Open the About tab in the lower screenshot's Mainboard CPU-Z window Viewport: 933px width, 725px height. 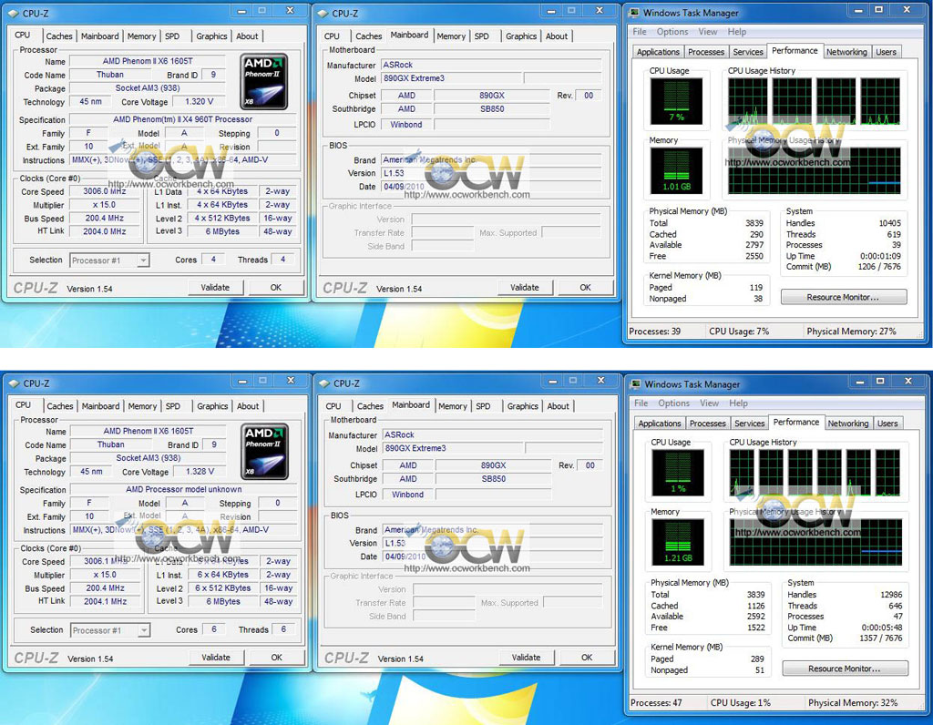pos(559,406)
